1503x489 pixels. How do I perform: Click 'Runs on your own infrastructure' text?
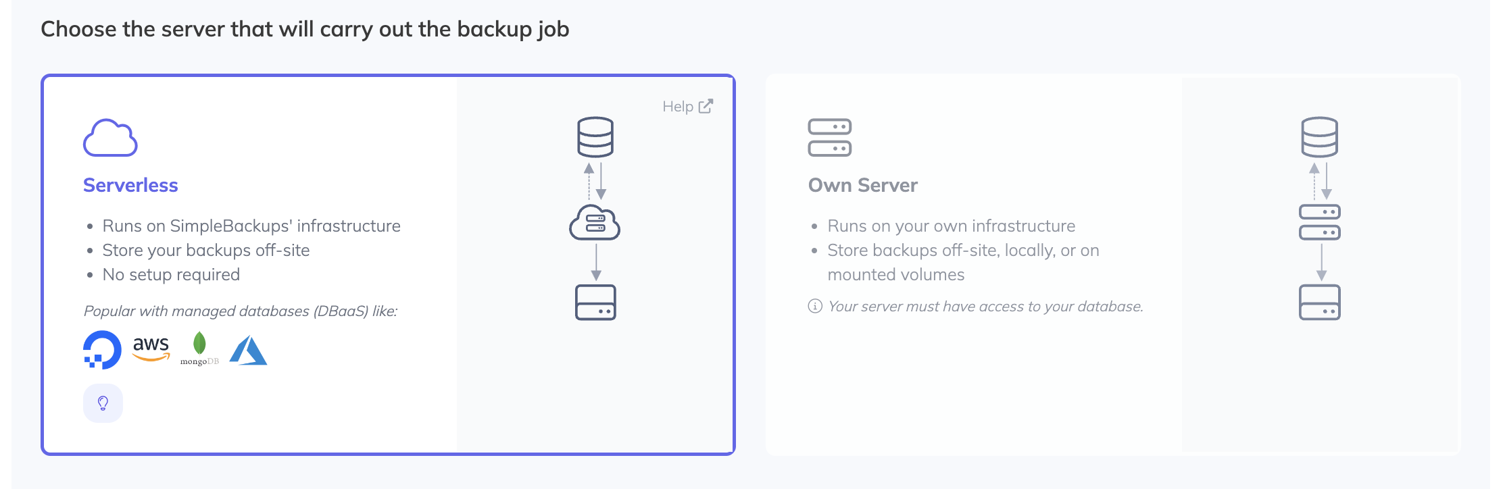pos(951,226)
